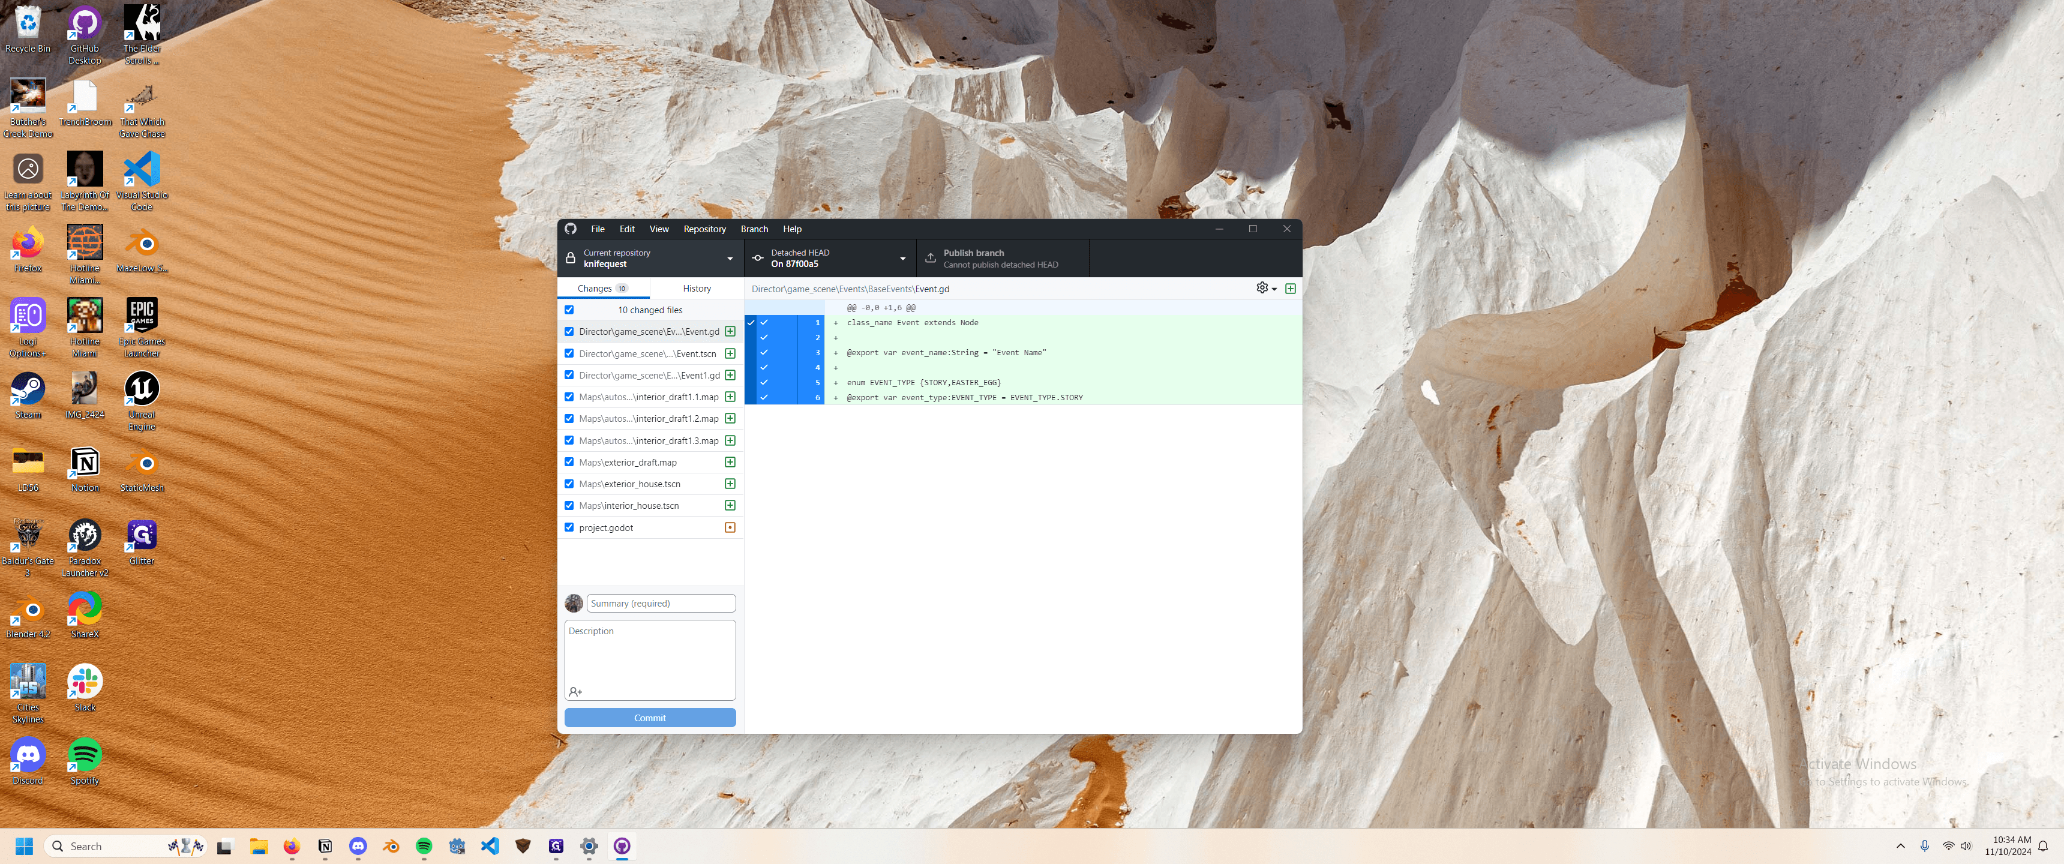Open diff settings gear icon
This screenshot has width=2064, height=864.
(1266, 289)
